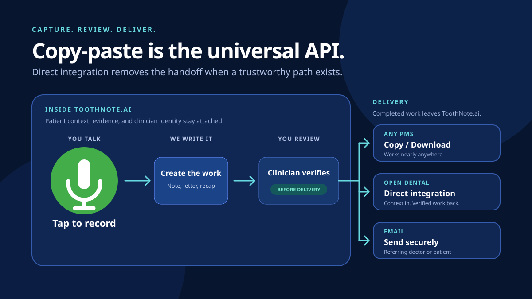Choose the Send securely delivery card
Screen dimensions: 532x299
click(437, 241)
